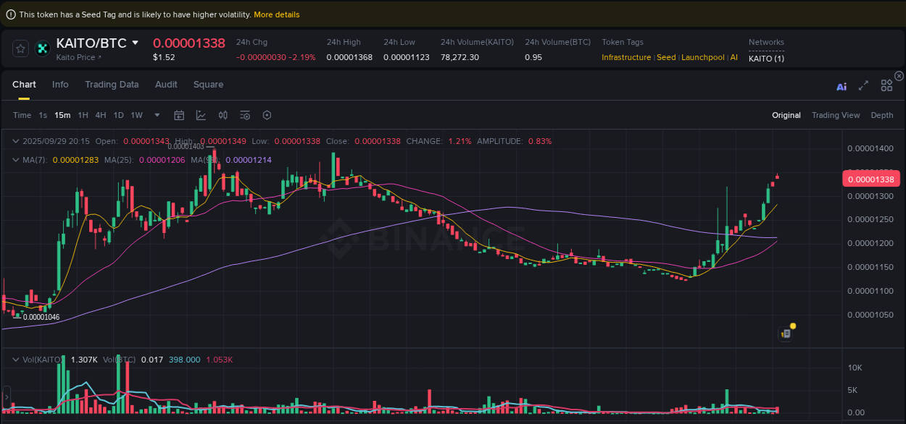The image size is (906, 424).
Task: Open the indicator list settings icon
Action: click(244, 115)
